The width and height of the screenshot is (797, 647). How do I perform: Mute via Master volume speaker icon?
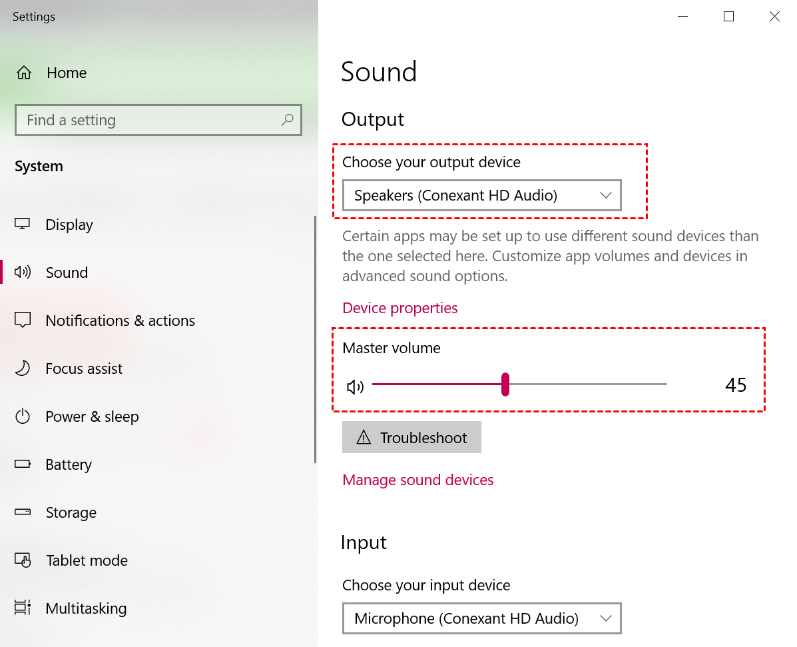point(355,387)
